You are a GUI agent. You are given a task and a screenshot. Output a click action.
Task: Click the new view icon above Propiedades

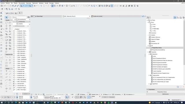[178, 87]
